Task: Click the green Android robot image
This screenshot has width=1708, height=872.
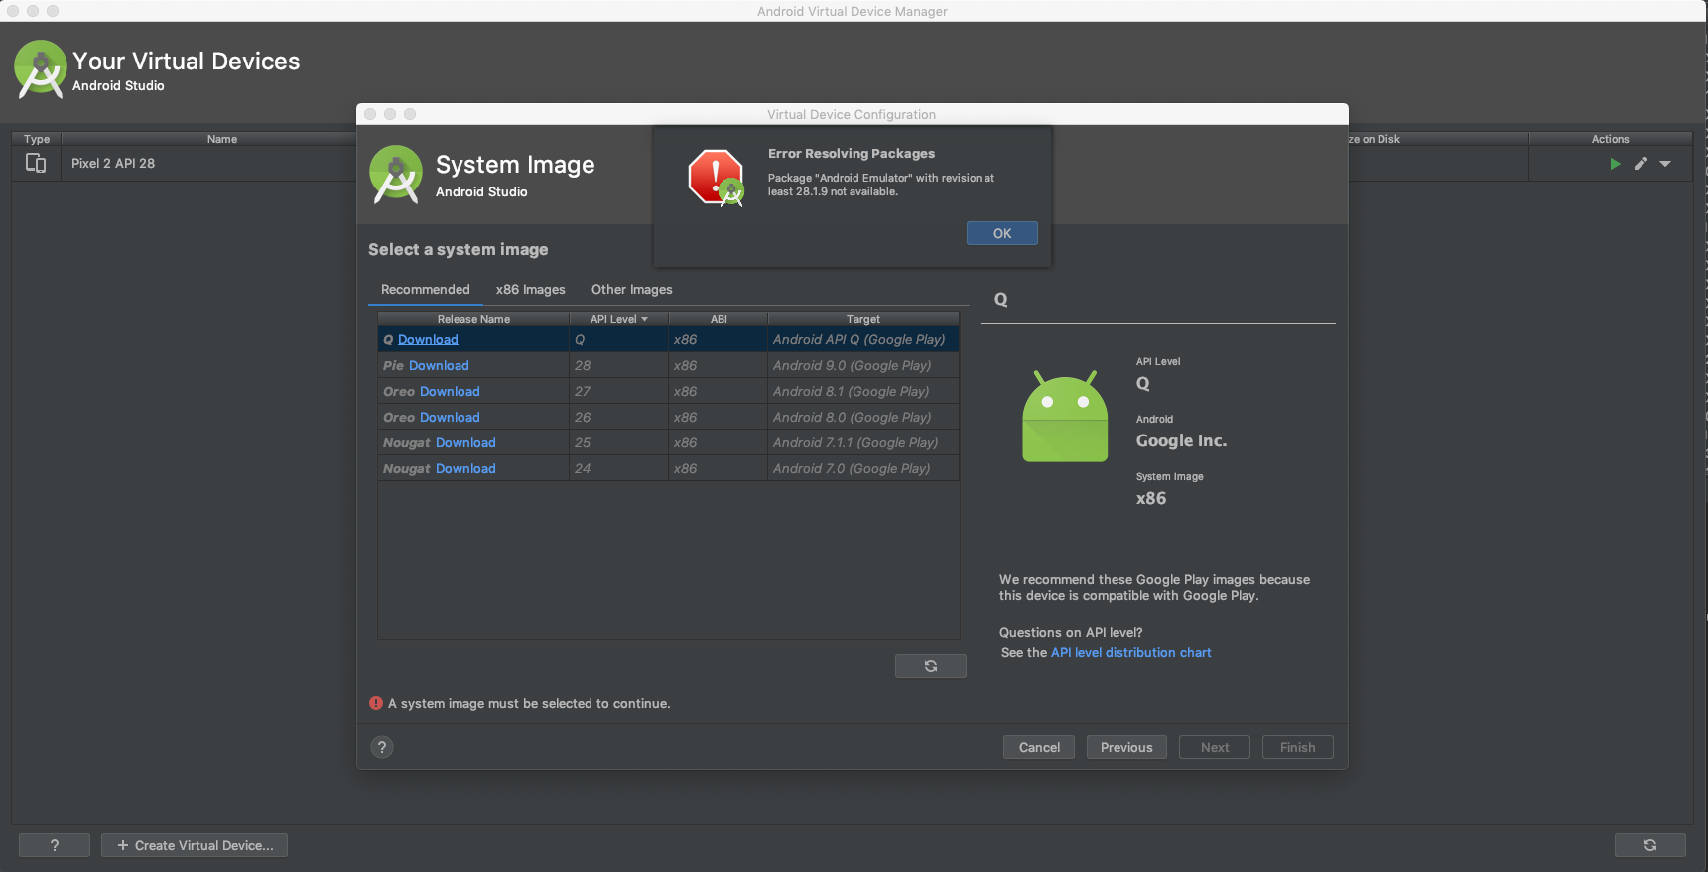Action: coord(1065,417)
